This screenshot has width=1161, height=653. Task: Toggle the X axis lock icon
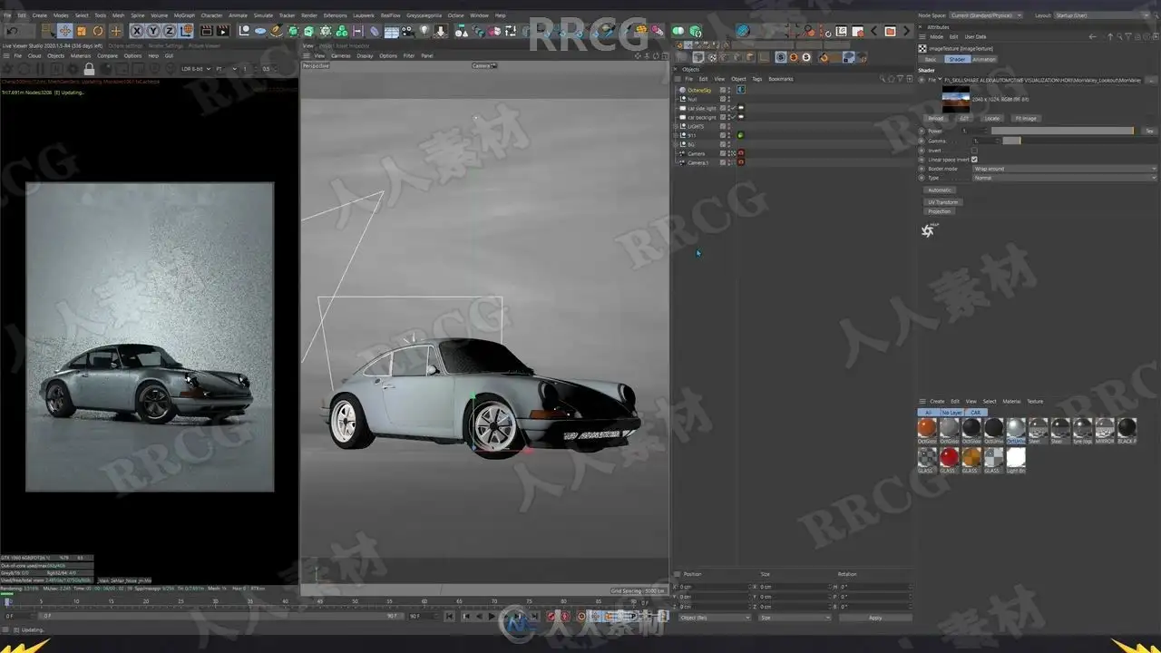[137, 31]
